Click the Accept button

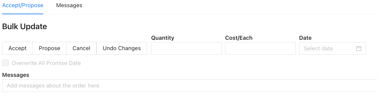[x=17, y=48]
